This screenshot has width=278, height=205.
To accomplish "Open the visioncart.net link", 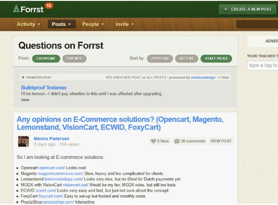I will 75,185.
